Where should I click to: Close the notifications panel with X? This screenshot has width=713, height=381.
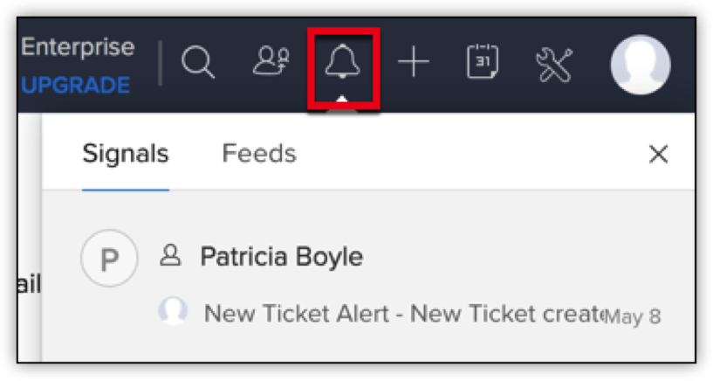point(658,155)
